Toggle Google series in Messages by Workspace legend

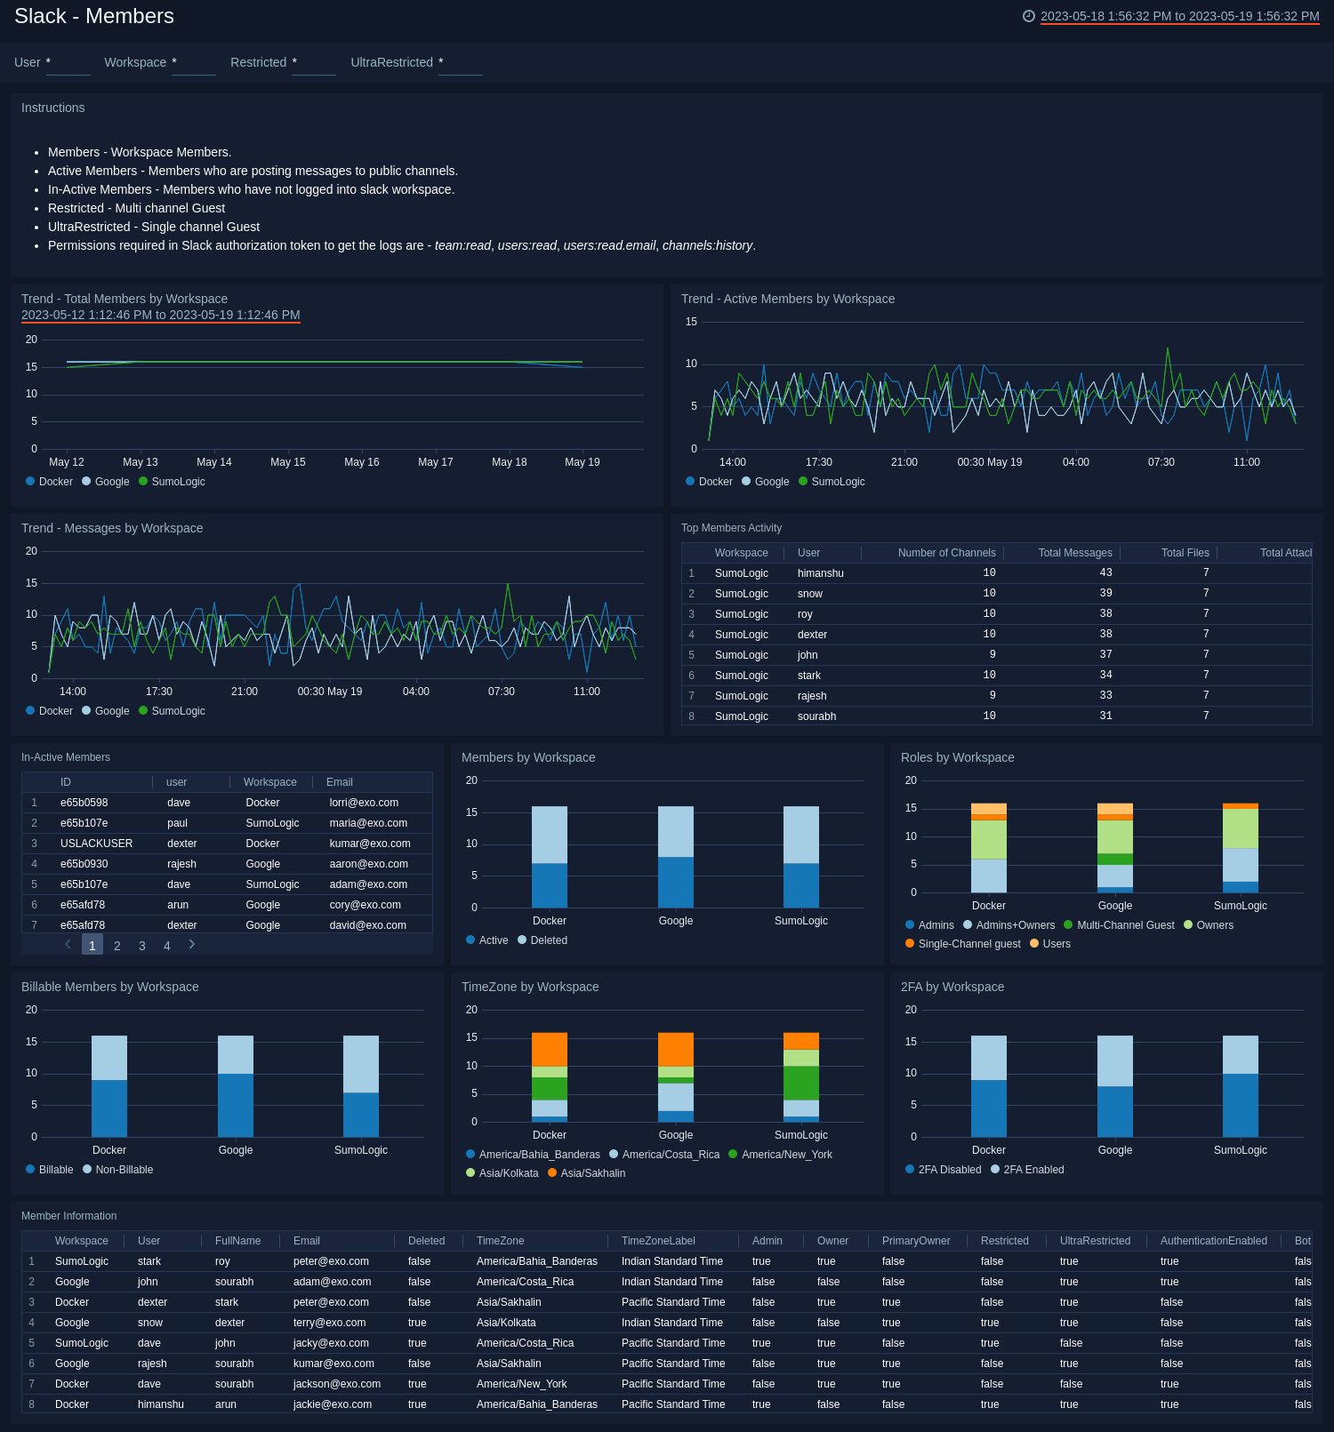pos(105,711)
